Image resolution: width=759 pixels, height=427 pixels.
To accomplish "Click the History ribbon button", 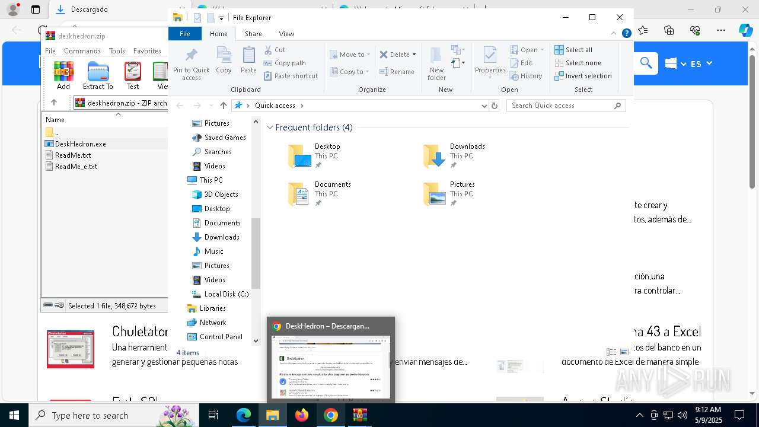I will coord(526,76).
